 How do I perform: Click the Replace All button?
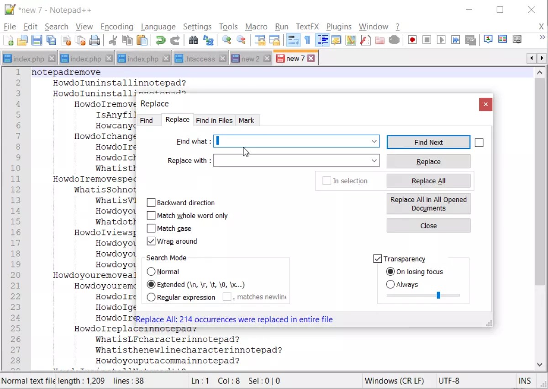point(428,181)
